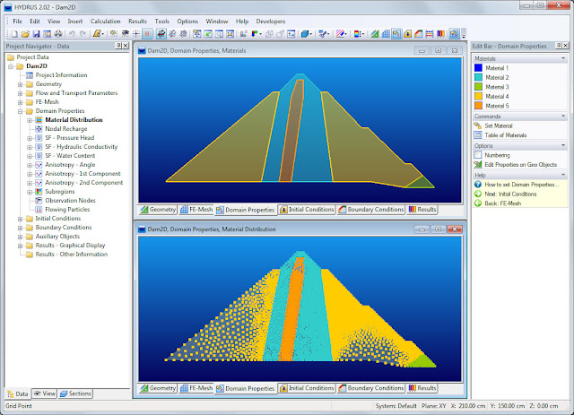The width and height of the screenshot is (574, 415).
Task: Click the Subregions tree icon
Action: coord(39,192)
